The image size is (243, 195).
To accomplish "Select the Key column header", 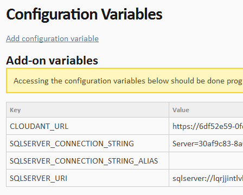I will coord(87,110).
